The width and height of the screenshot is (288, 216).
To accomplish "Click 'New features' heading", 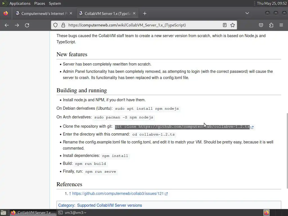I will (x=72, y=54).
